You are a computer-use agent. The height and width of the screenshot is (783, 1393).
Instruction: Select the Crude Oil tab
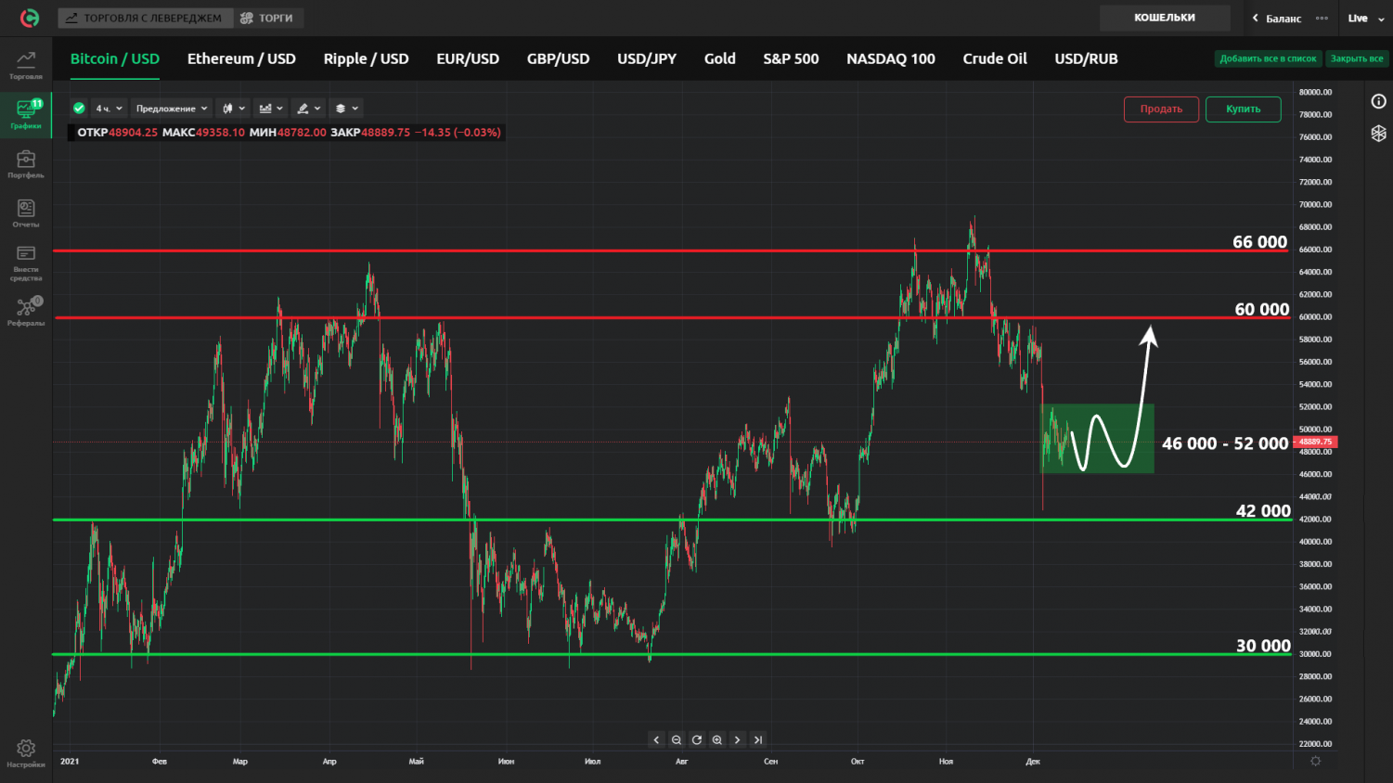(995, 58)
